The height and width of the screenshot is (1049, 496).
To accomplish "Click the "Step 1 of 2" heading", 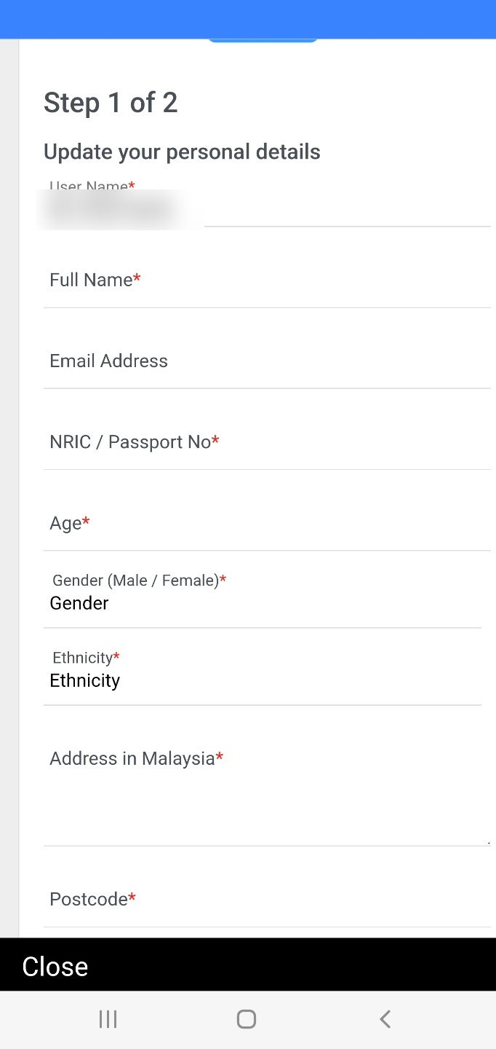I will coord(111,103).
